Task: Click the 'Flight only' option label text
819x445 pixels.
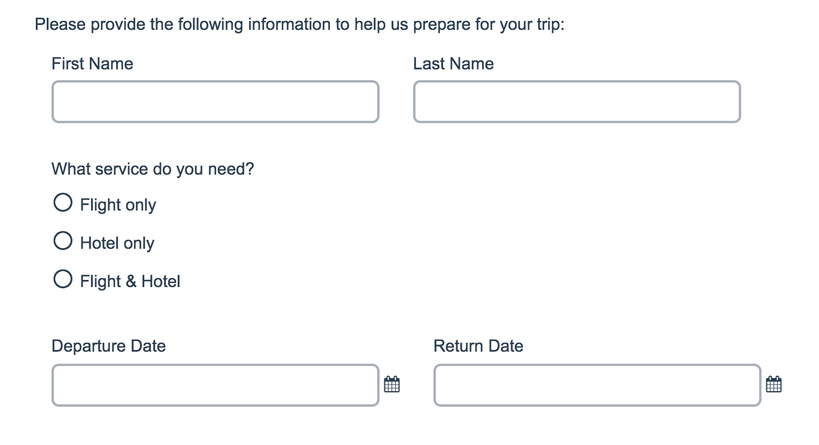Action: coord(118,205)
